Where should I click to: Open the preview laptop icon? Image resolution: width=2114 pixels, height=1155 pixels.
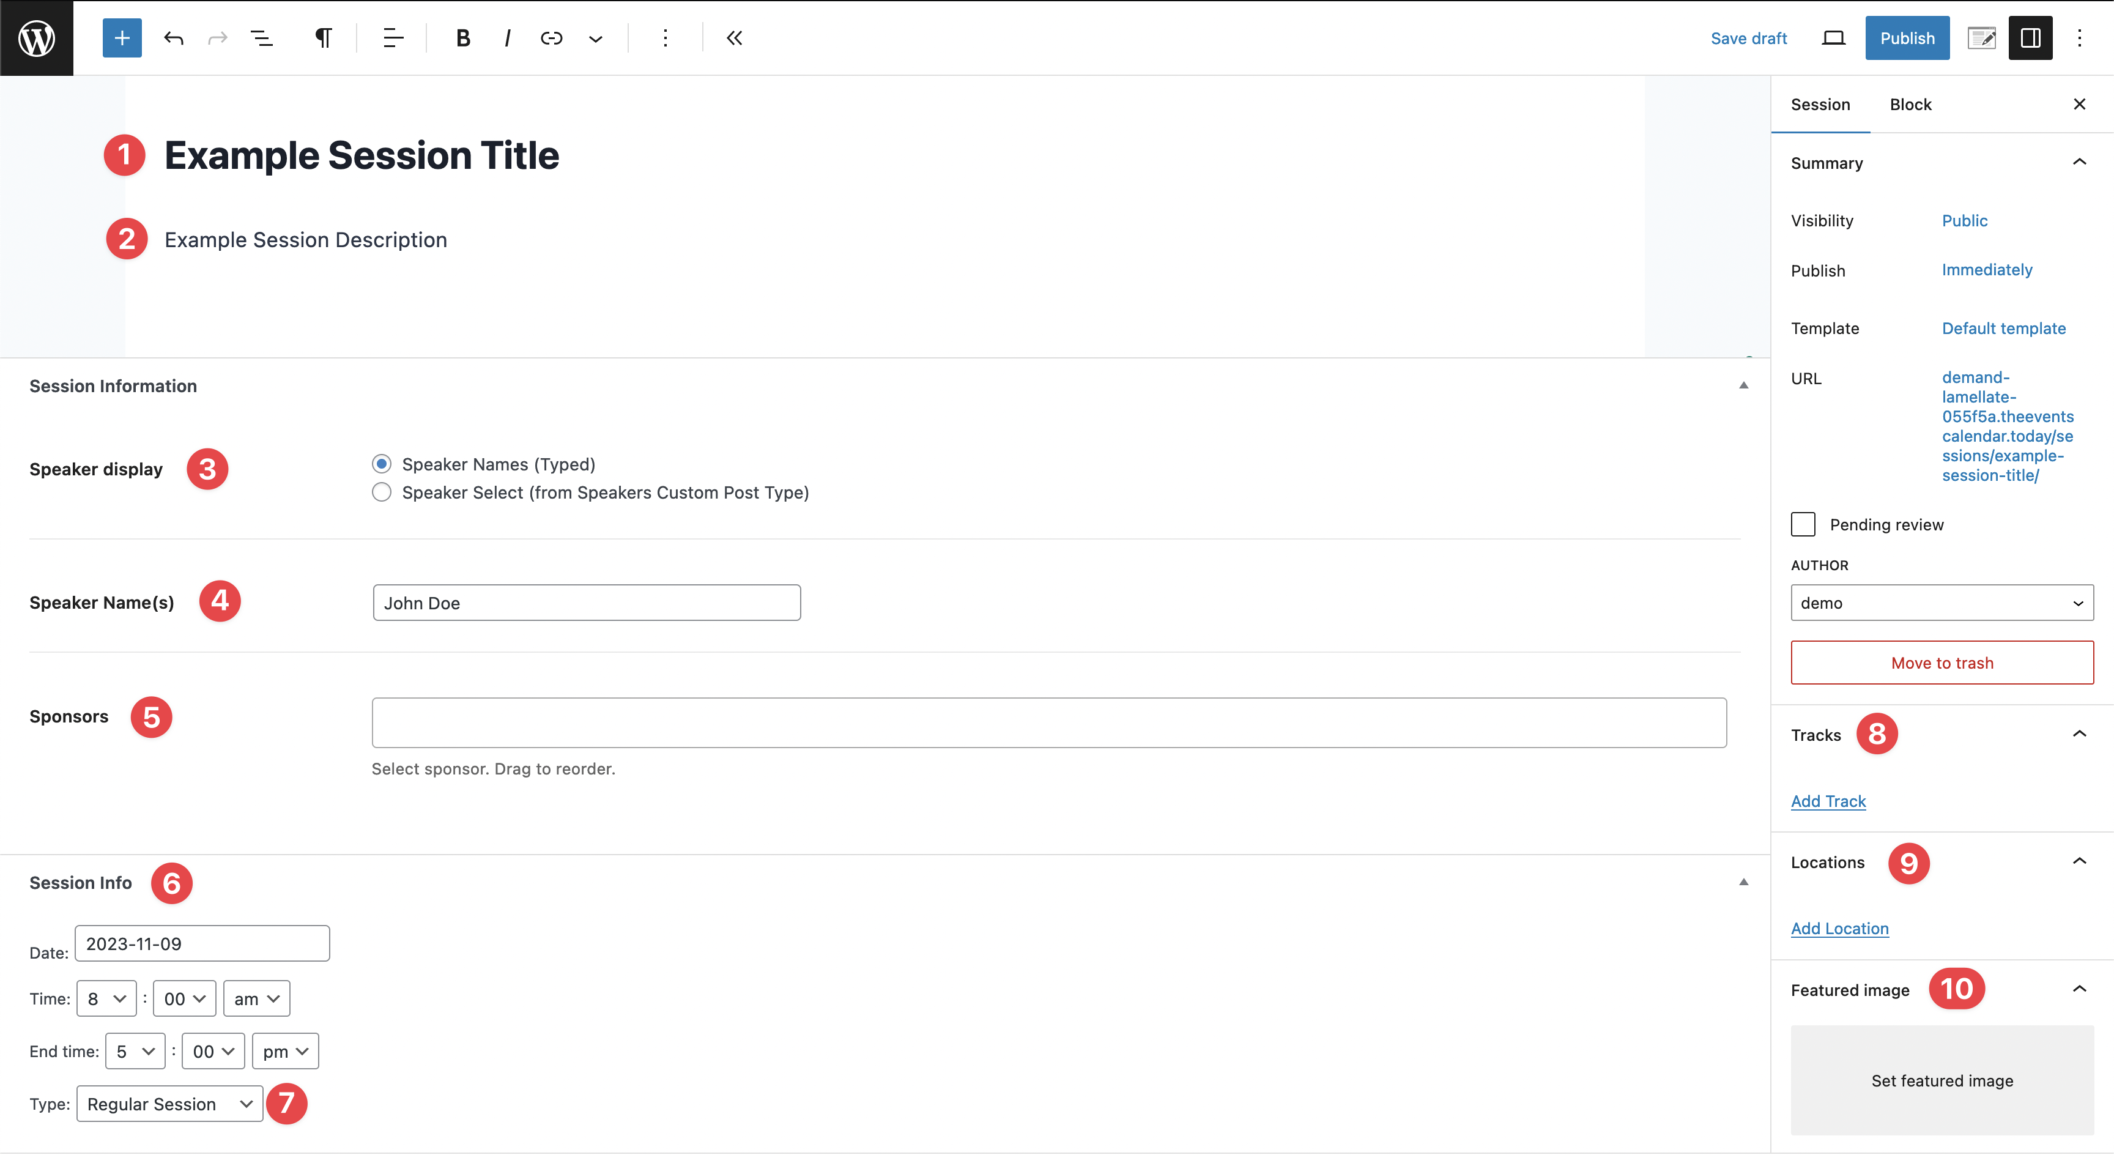1833,38
